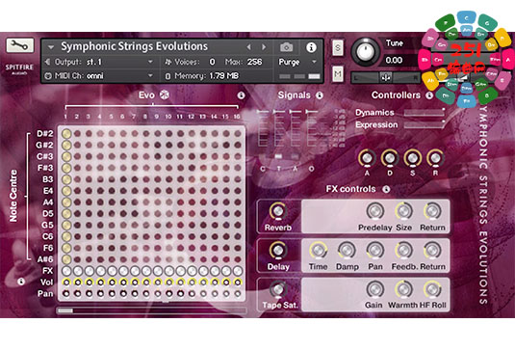Image resolution: width=515 pixels, height=350 pixels.
Task: Click the Evo column header number 16
Action: coord(237,117)
